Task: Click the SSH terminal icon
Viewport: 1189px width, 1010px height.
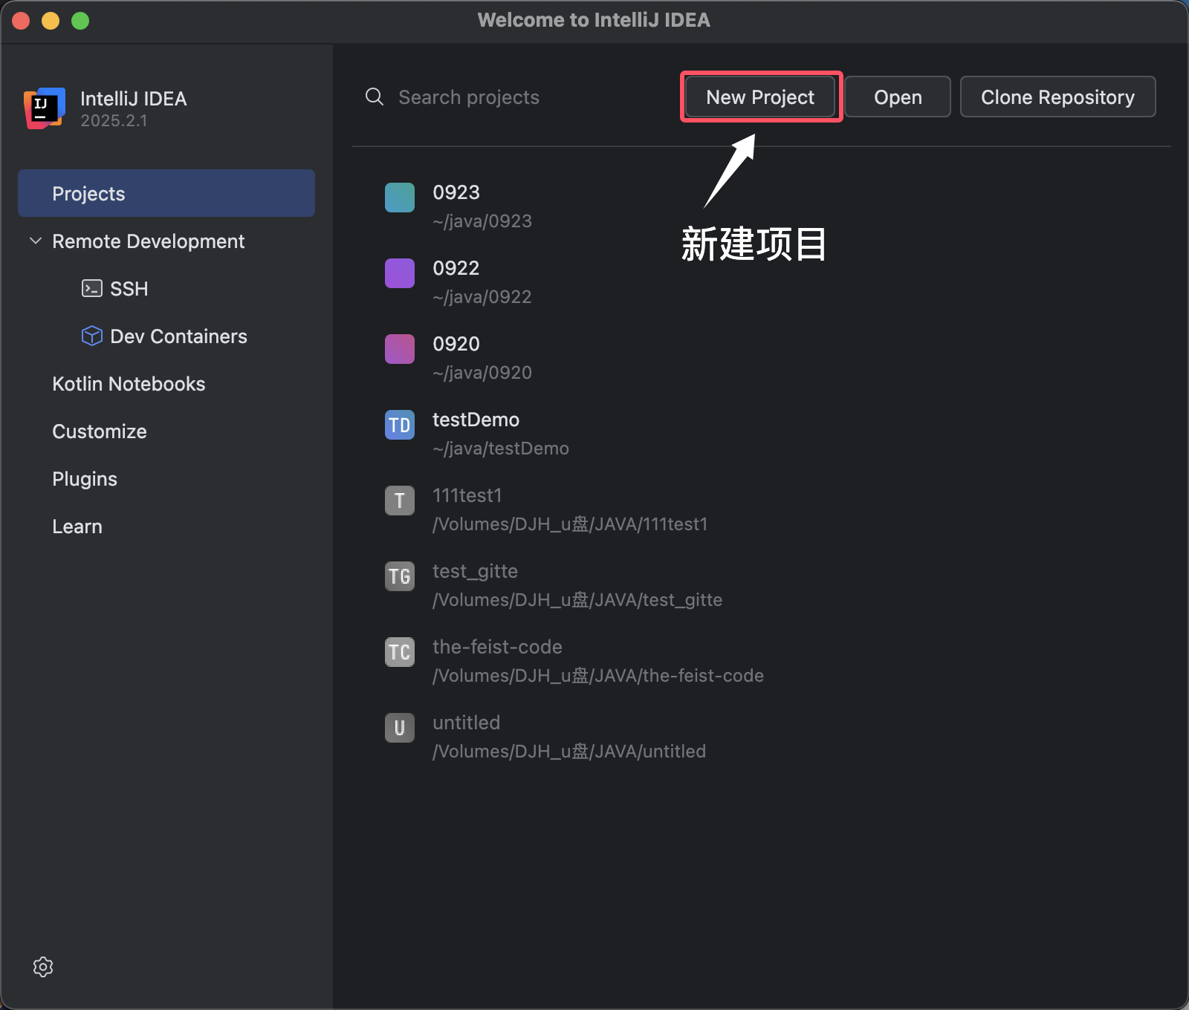Action: [x=92, y=288]
